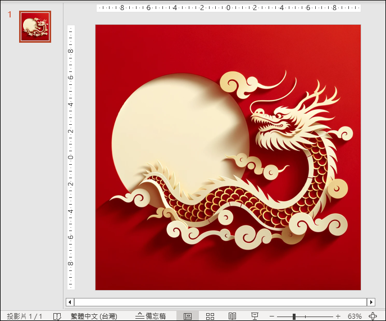Viewport: 386px width, 321px height.
Task: Click horizontal scrollbar left arrow
Action: point(70,302)
